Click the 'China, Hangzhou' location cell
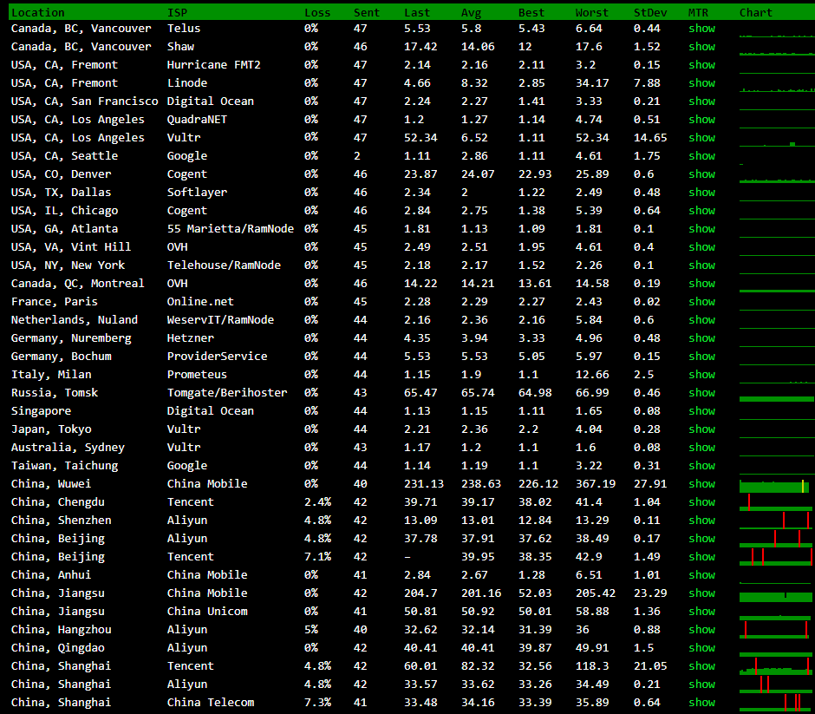Screen dimensions: 815x714 click(62, 629)
